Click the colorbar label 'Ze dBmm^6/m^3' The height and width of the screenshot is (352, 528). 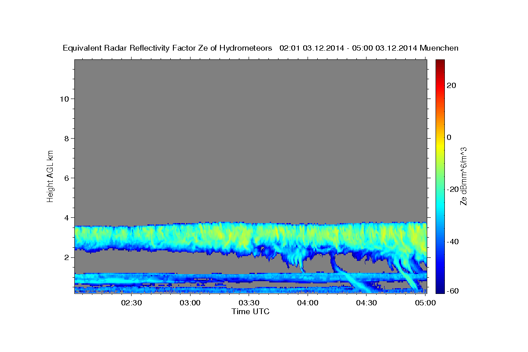[x=463, y=176]
